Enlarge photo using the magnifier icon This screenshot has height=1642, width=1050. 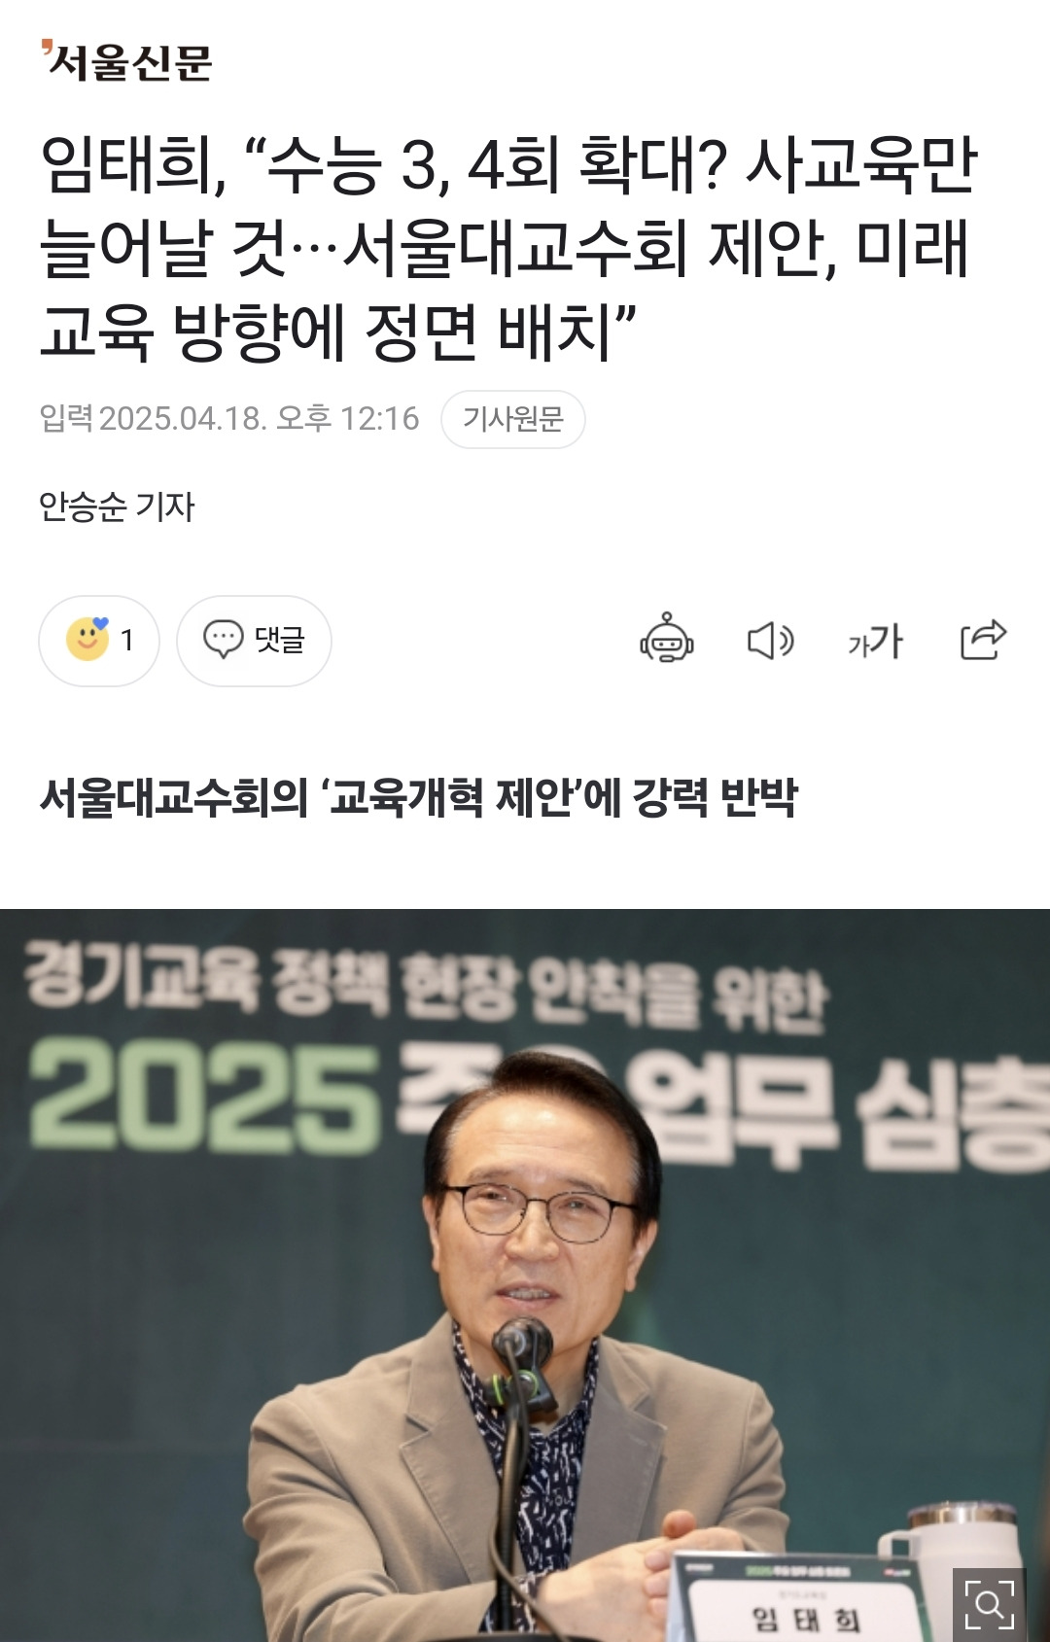pyautogui.click(x=989, y=1604)
